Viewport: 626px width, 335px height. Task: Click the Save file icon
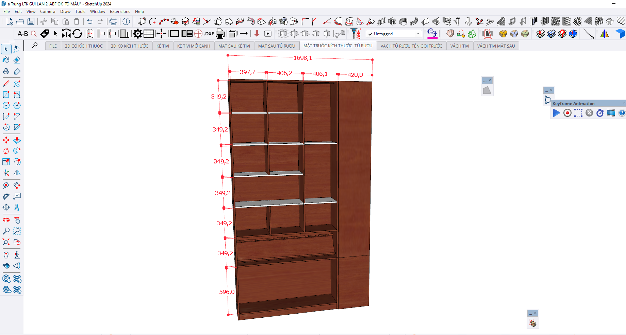[x=31, y=22]
